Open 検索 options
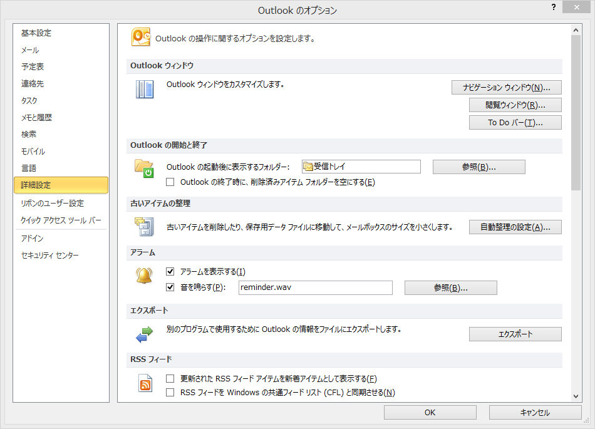This screenshot has height=429, width=595. click(x=61, y=134)
